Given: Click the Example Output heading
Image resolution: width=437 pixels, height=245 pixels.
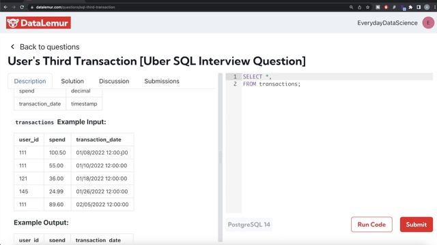Looking at the screenshot, I should [x=41, y=223].
